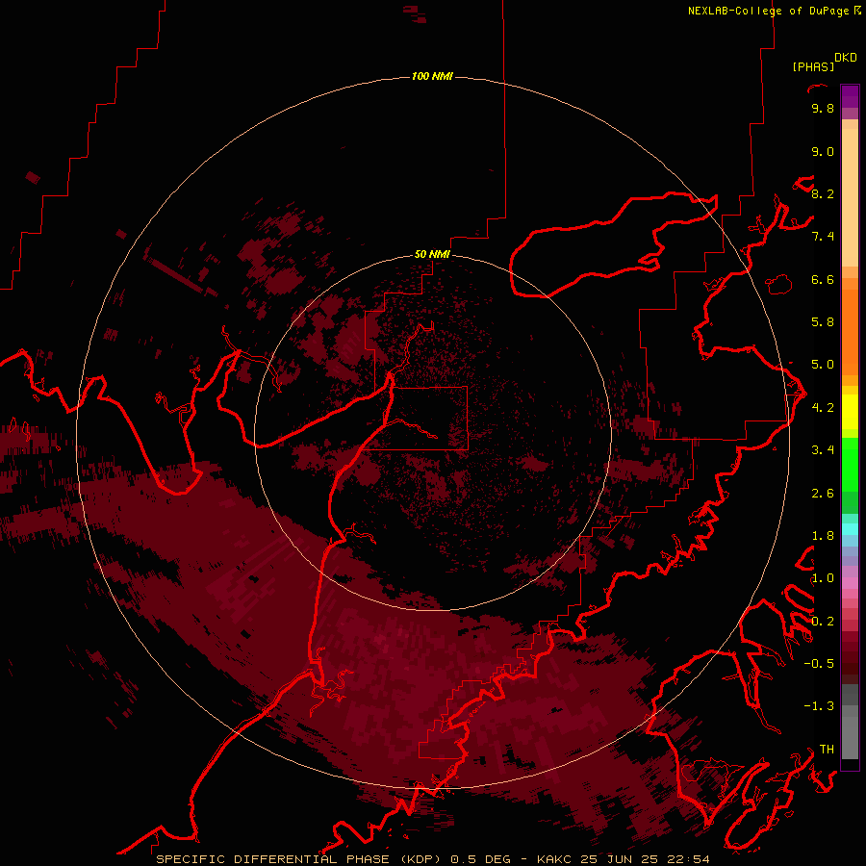Click the KAKC station identifier in caption
This screenshot has height=866, width=866.
pyautogui.click(x=555, y=859)
